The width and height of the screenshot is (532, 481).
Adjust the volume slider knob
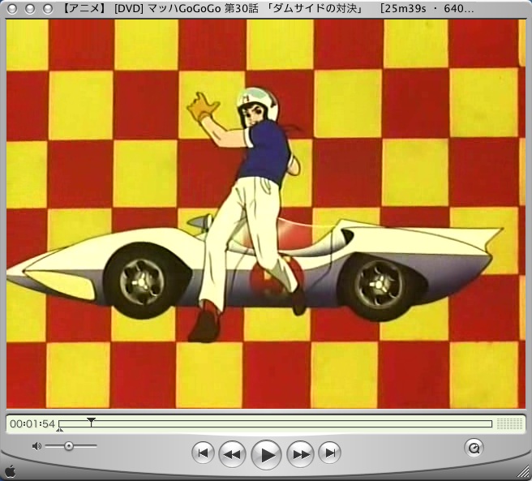[69, 446]
